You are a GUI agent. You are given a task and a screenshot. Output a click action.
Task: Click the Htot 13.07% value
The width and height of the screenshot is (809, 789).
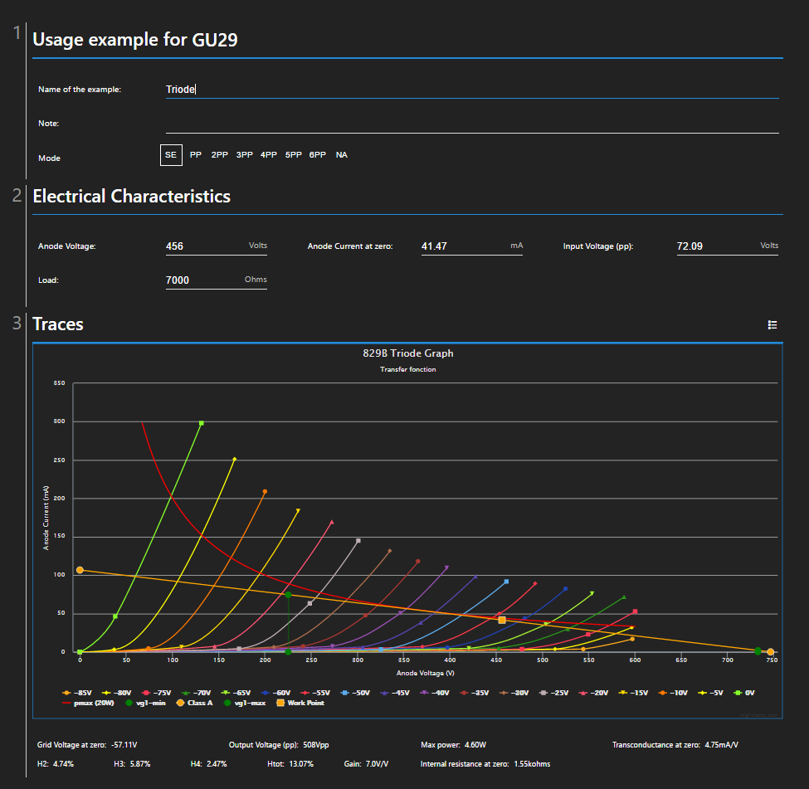[x=290, y=764]
